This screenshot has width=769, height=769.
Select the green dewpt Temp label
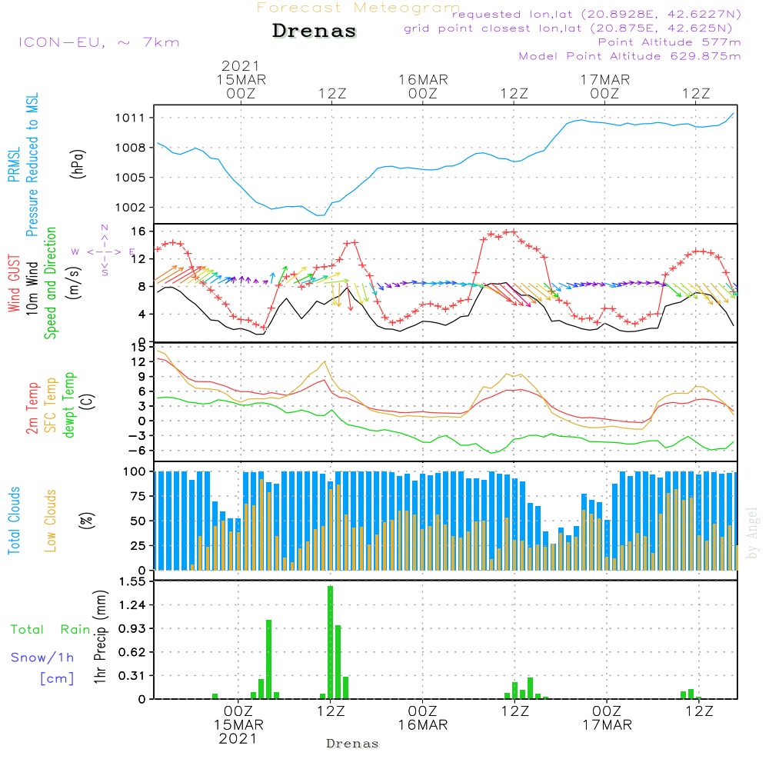coord(69,404)
